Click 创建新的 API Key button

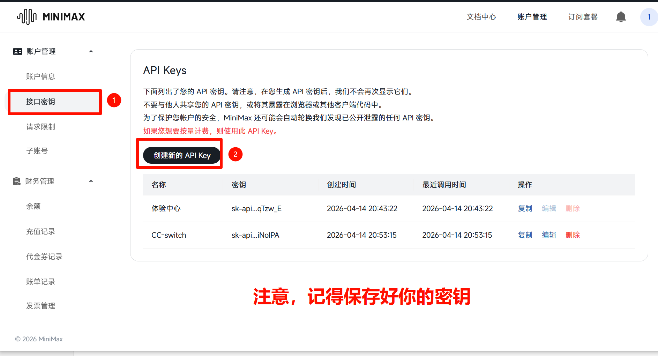coord(182,155)
